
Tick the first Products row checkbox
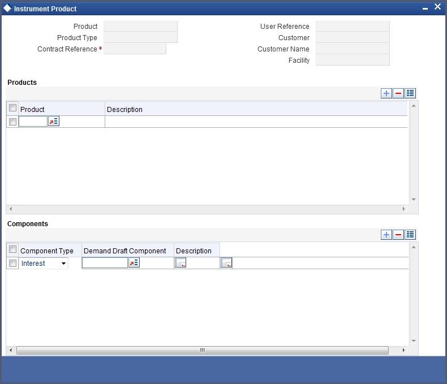12,122
